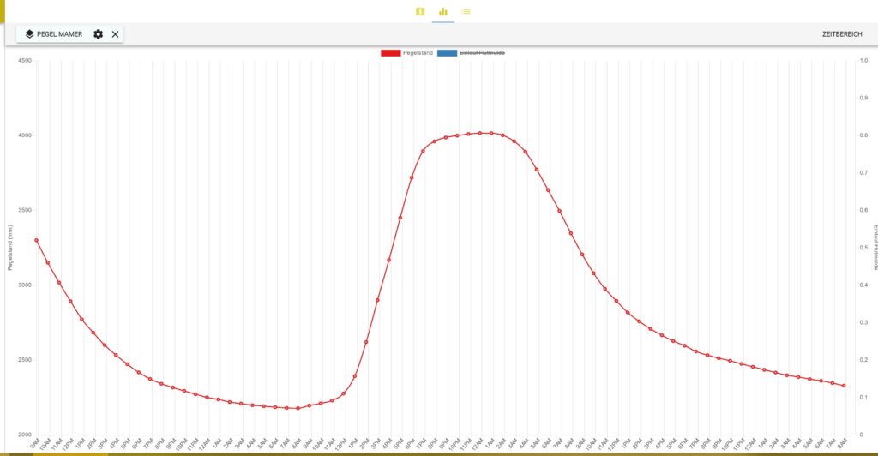This screenshot has height=456, width=878.
Task: Click the blue Einlauf Flutmulde legend swatch
Action: coord(447,53)
